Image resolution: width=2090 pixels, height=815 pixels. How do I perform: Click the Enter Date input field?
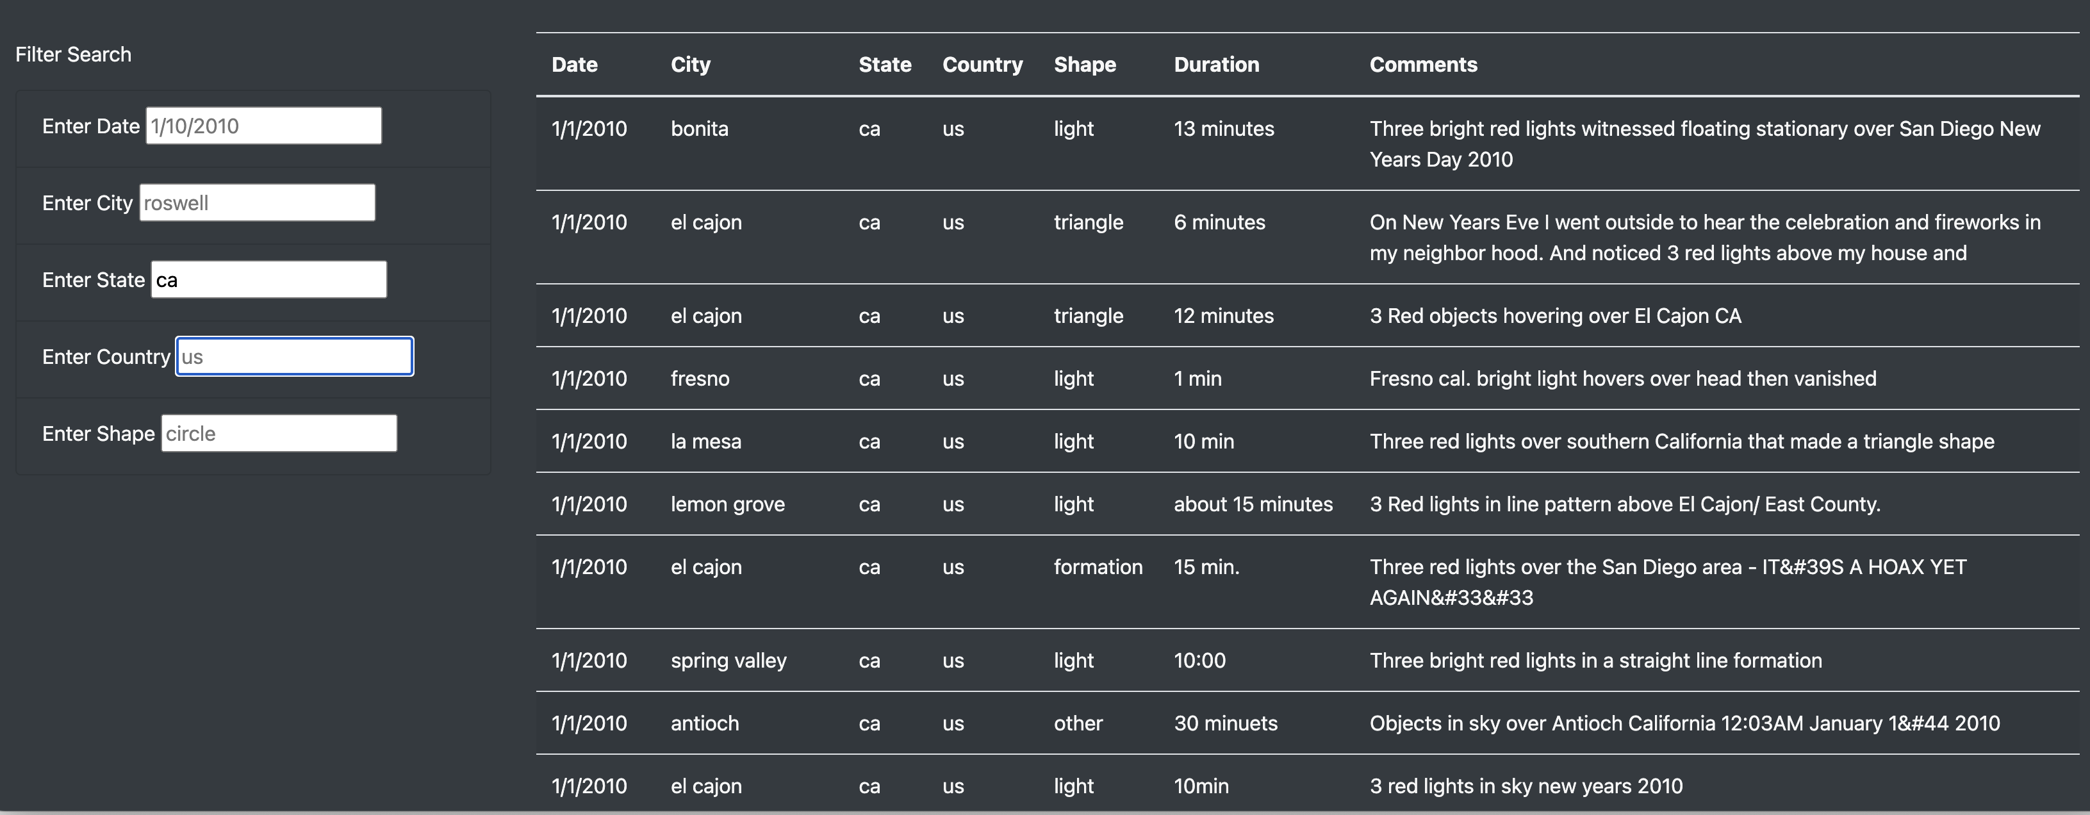tap(264, 126)
